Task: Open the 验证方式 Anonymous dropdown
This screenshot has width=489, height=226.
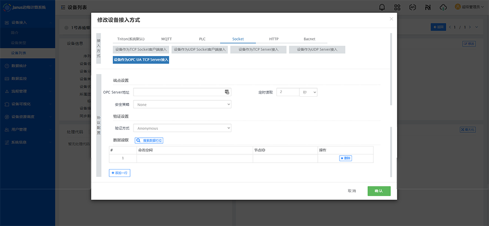Action: tap(182, 128)
